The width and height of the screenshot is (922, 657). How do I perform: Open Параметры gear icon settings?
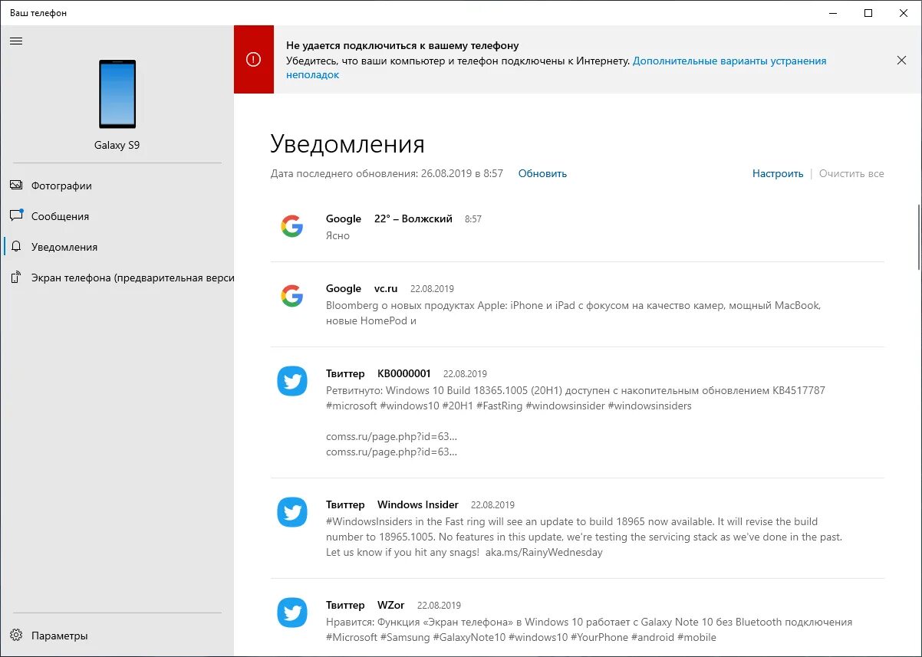coord(16,636)
